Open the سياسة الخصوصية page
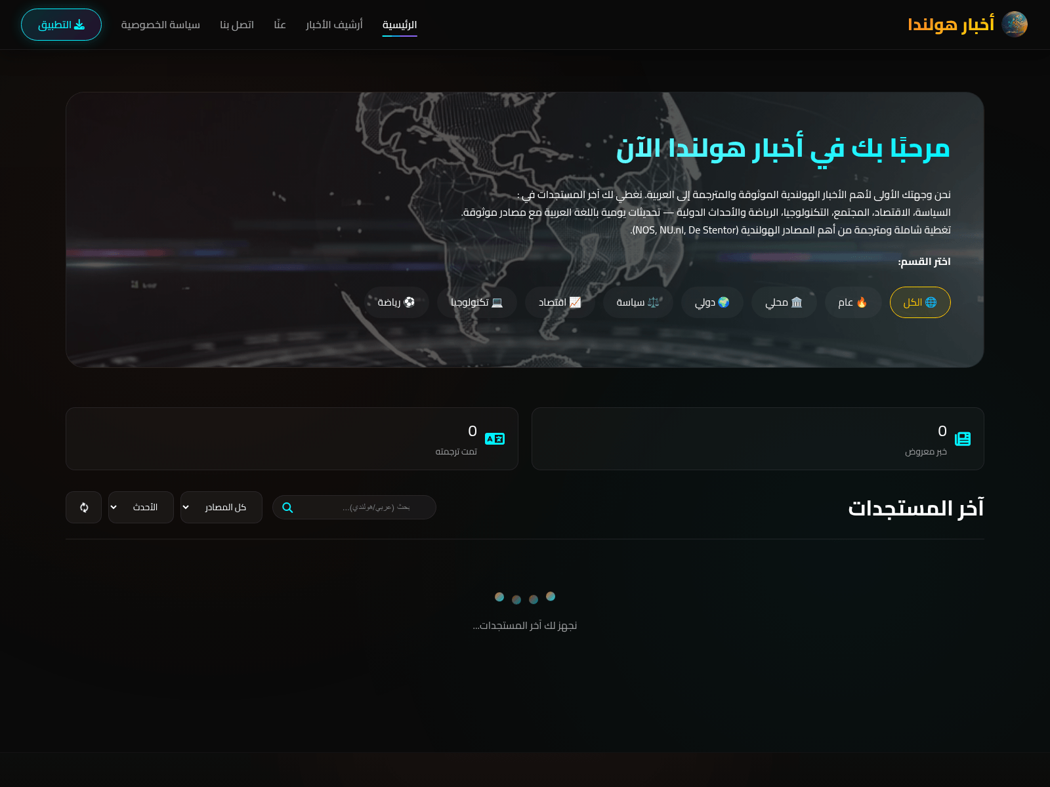 click(x=159, y=24)
